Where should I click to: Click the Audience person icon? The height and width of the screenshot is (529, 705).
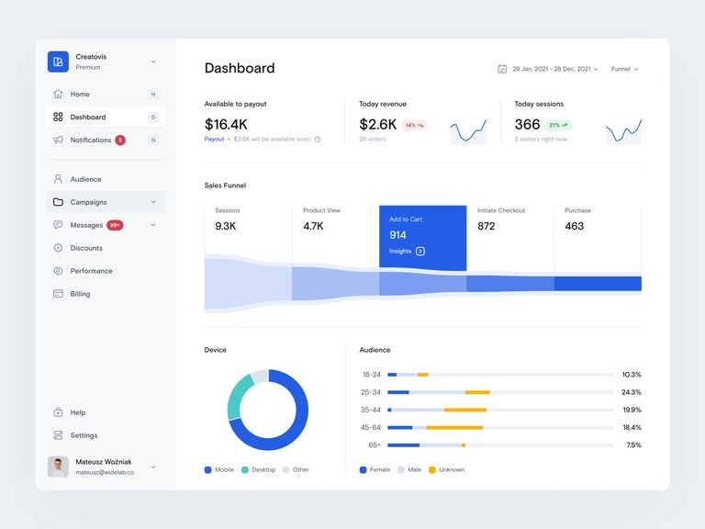pyautogui.click(x=58, y=179)
